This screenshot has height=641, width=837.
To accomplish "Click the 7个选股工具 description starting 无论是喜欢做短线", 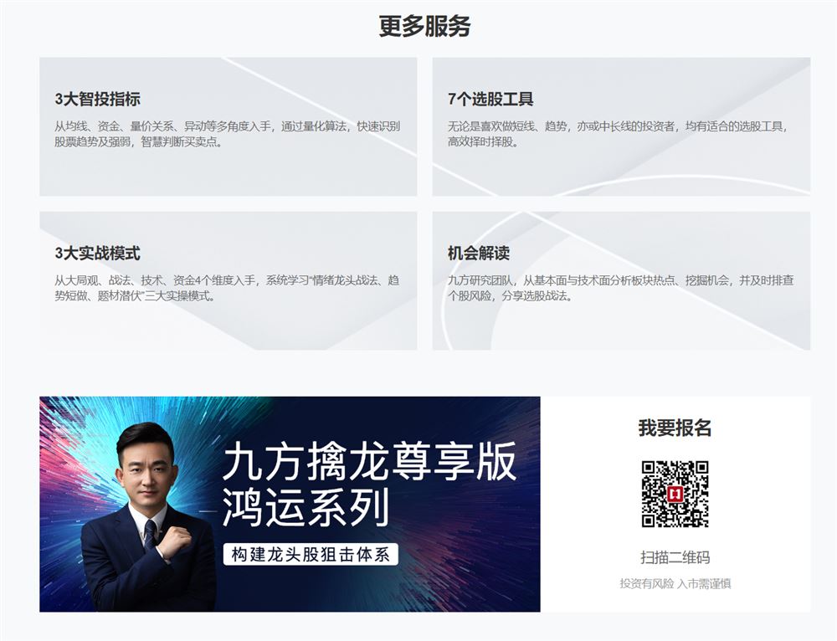I will (618, 134).
